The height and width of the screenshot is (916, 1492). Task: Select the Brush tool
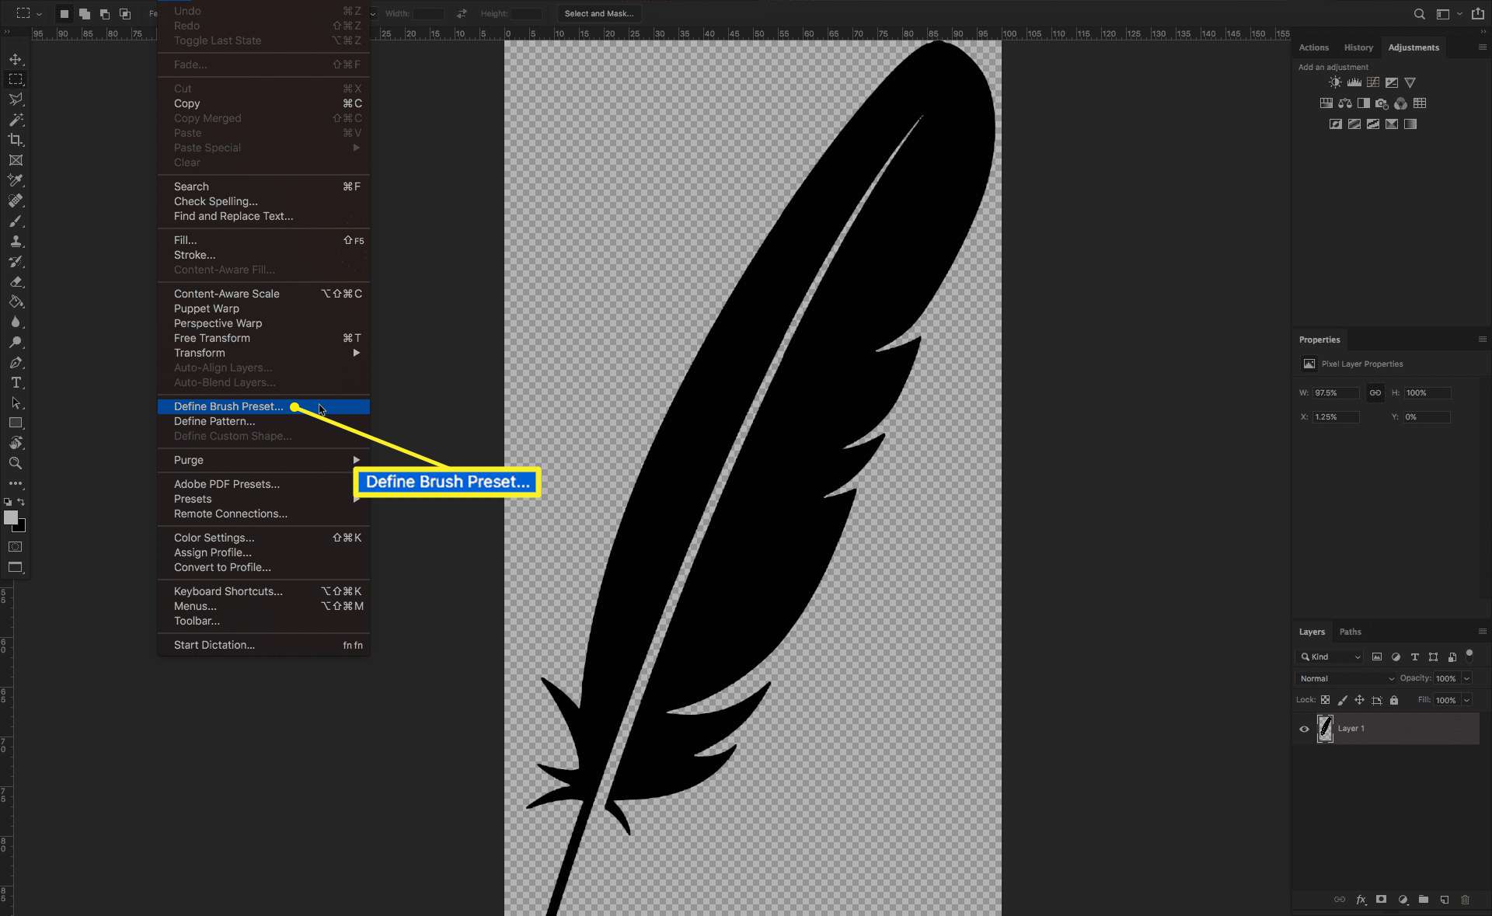click(x=15, y=221)
